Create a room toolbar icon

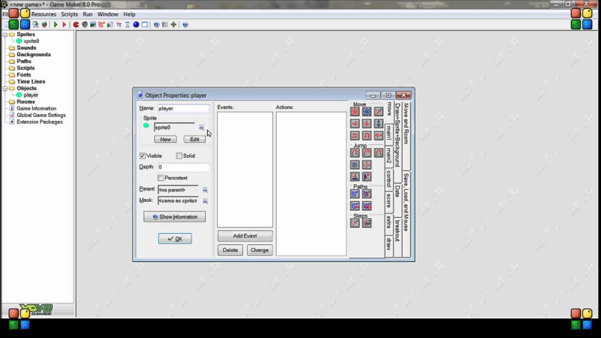[x=145, y=24]
